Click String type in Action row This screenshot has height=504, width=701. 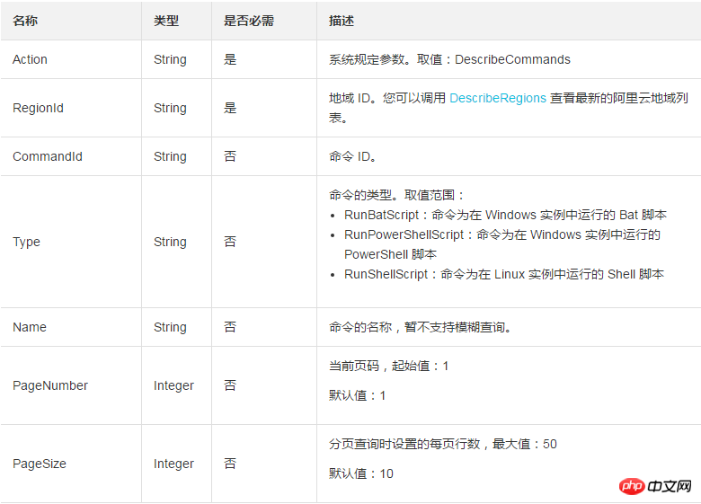tap(170, 59)
